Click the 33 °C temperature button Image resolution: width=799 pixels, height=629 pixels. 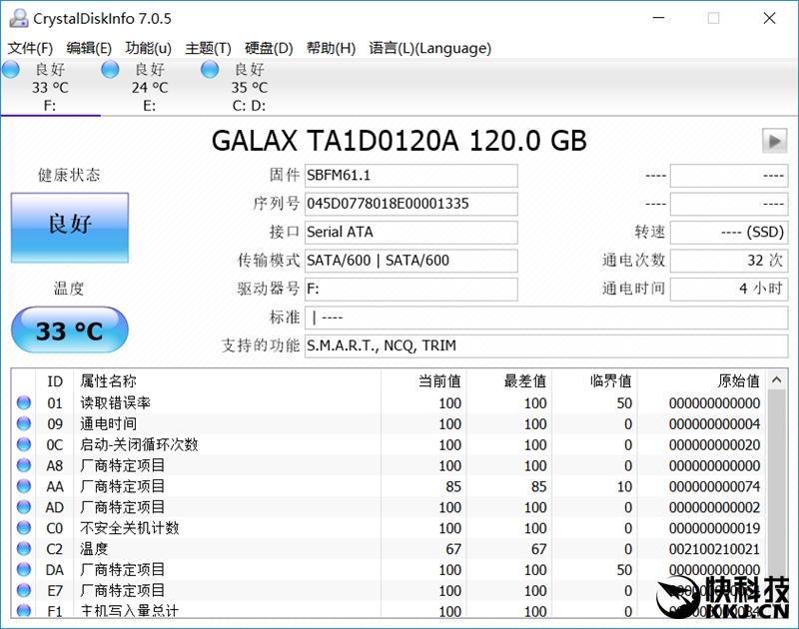[x=70, y=330]
